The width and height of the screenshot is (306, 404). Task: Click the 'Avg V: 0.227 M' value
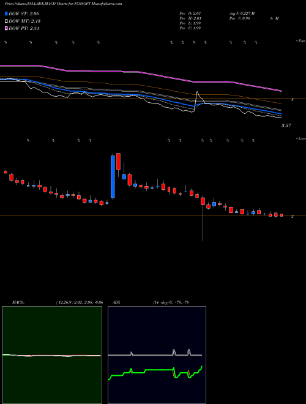(x=242, y=13)
